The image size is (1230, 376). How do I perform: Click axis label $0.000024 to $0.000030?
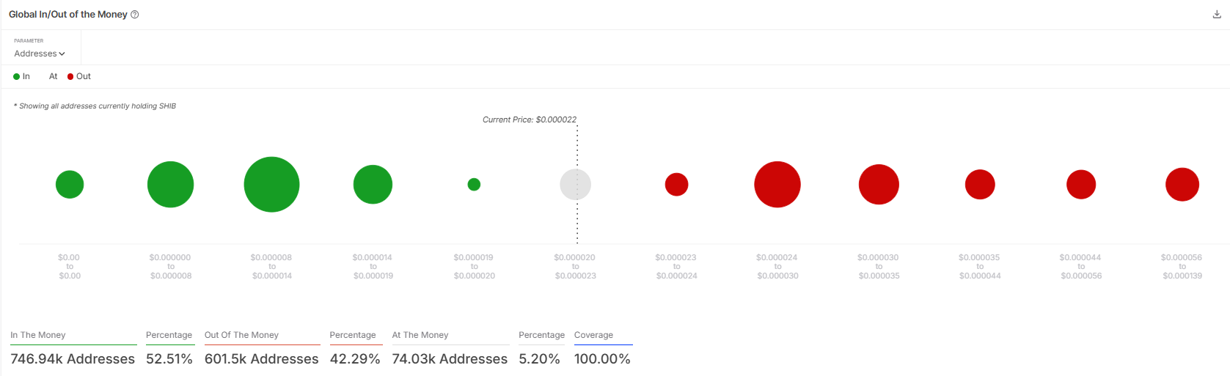[777, 267]
